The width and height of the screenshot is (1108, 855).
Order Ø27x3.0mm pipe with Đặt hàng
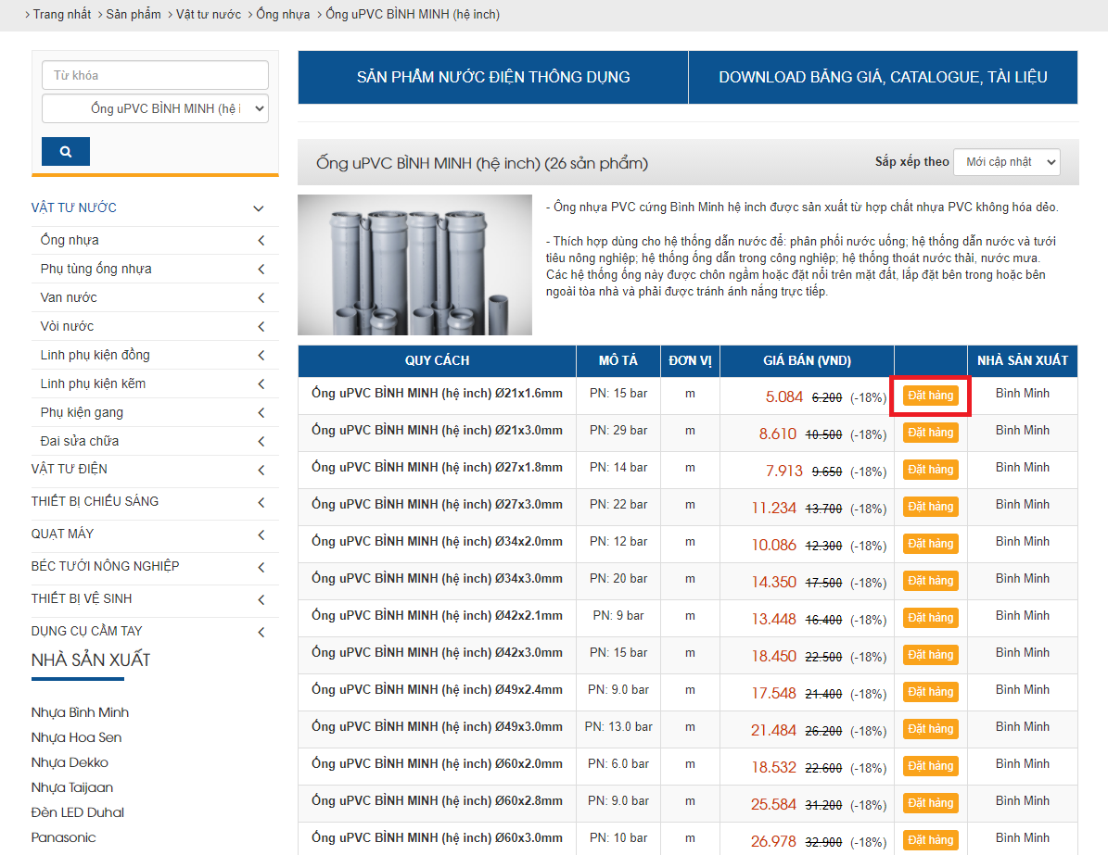tap(931, 506)
